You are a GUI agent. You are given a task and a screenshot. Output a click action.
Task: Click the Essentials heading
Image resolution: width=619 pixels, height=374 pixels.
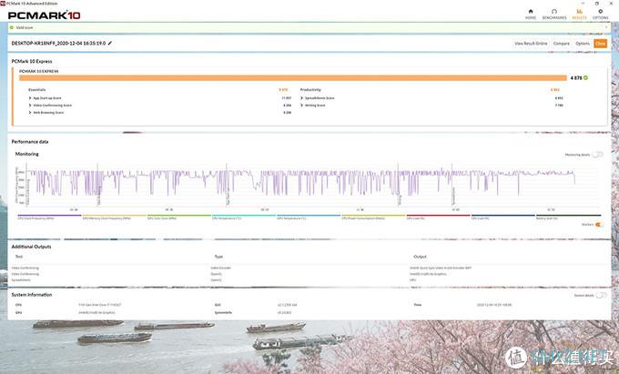click(x=36, y=90)
